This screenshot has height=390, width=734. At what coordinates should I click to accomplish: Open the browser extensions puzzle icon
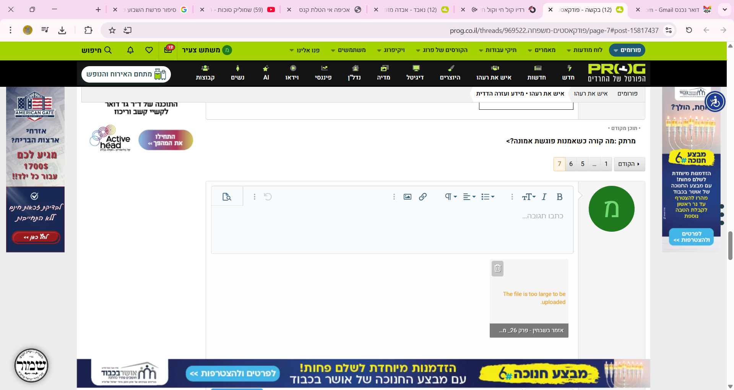[88, 30]
